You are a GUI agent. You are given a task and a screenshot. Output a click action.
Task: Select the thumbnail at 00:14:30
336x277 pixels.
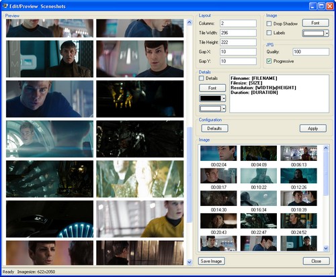[218, 199]
